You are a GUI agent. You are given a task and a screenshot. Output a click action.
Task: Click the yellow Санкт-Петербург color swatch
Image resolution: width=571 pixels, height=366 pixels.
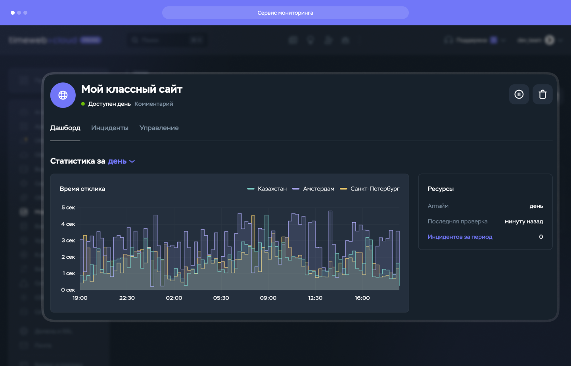pyautogui.click(x=343, y=189)
